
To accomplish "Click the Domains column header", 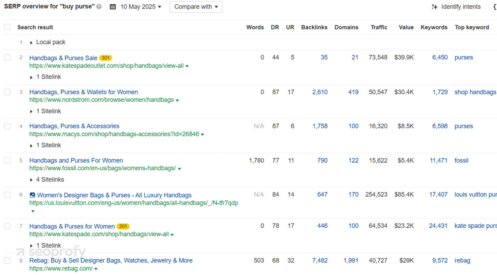I will click(x=346, y=27).
